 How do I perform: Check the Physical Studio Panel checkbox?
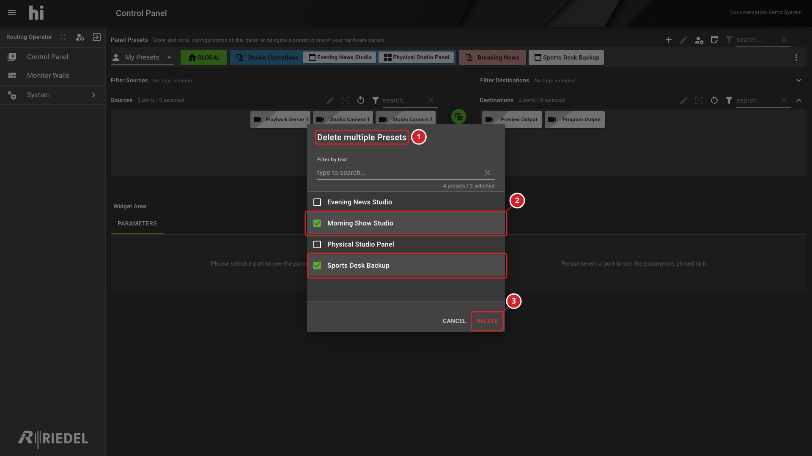point(317,244)
